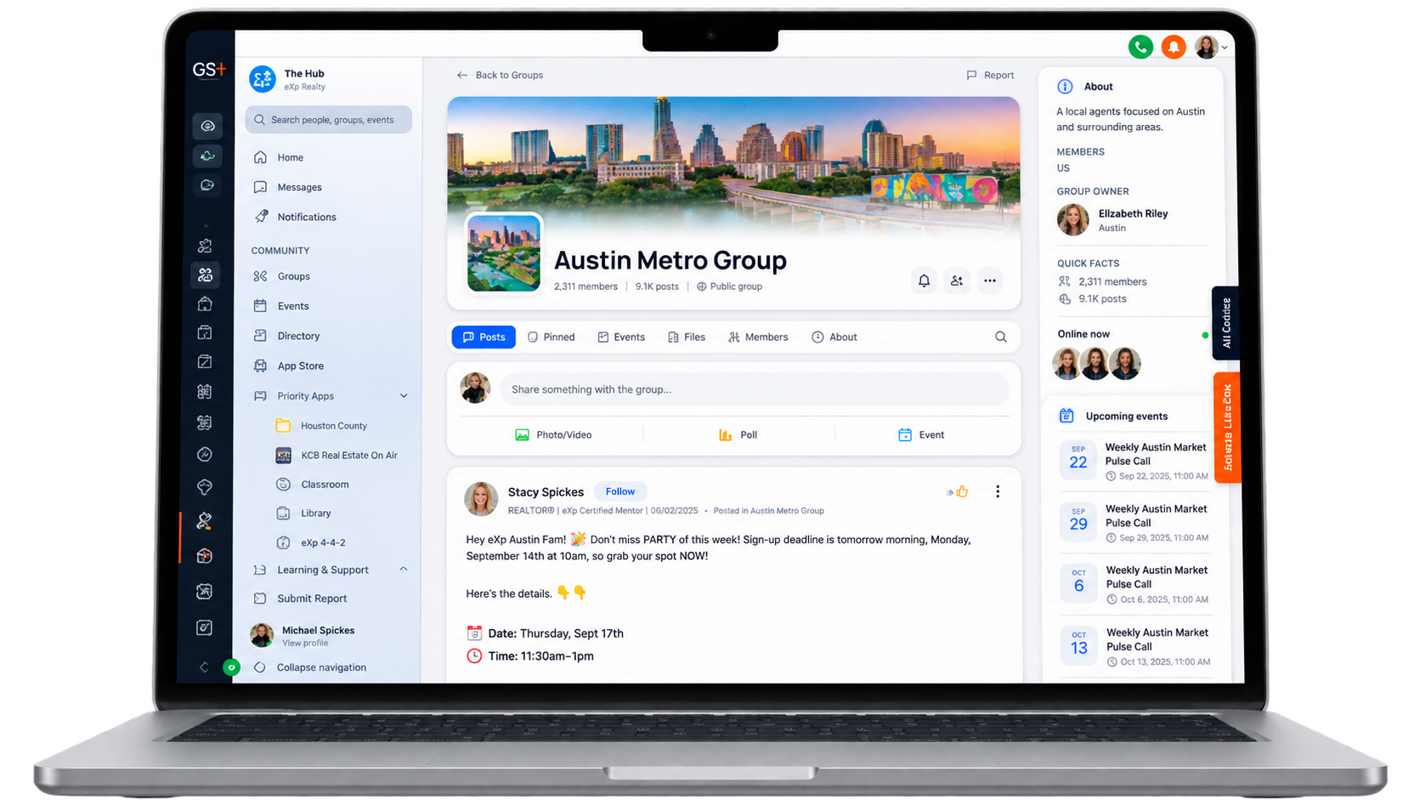1420x800 pixels.
Task: Open the vertical three-dot menu on Stacy's post
Action: [998, 491]
